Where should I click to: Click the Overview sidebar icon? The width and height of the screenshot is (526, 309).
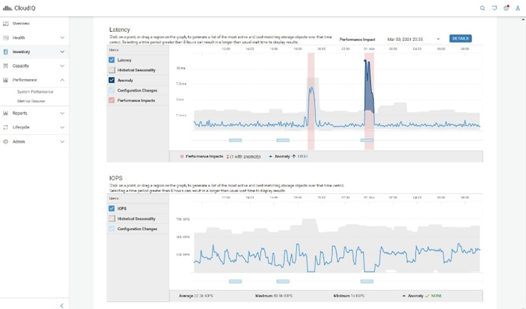(6, 23)
